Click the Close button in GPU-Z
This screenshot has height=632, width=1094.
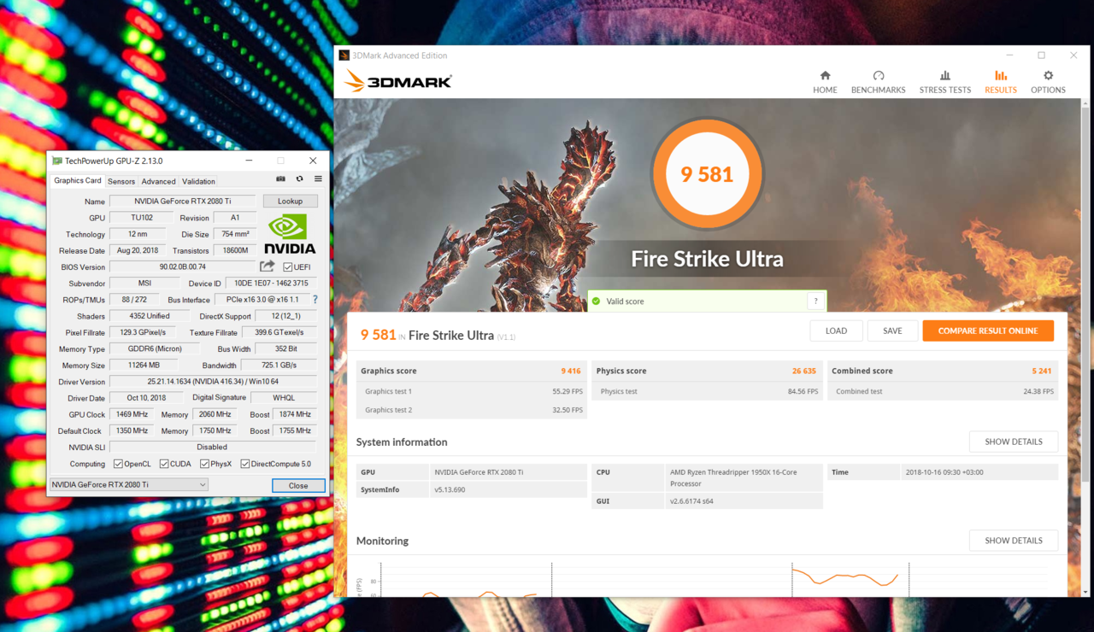298,485
